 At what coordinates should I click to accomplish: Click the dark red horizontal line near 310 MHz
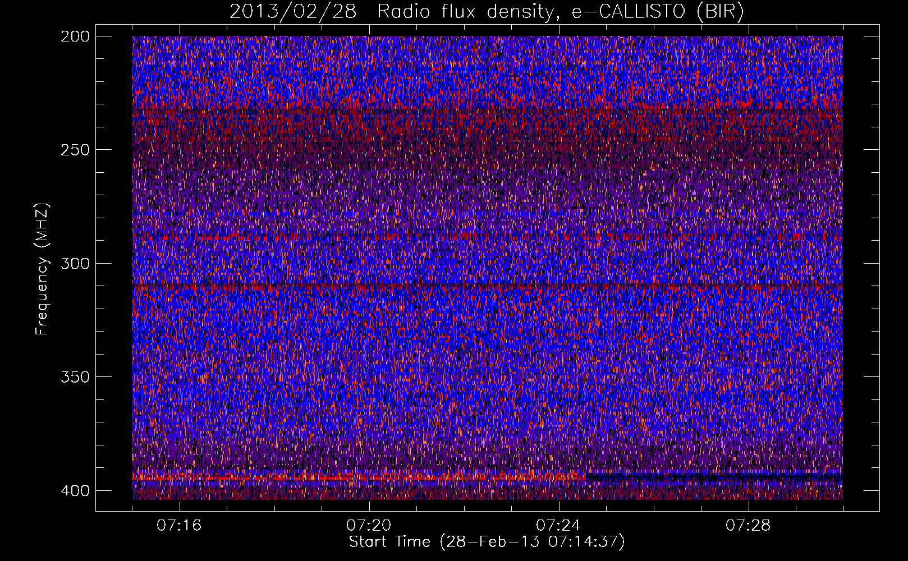tap(487, 287)
